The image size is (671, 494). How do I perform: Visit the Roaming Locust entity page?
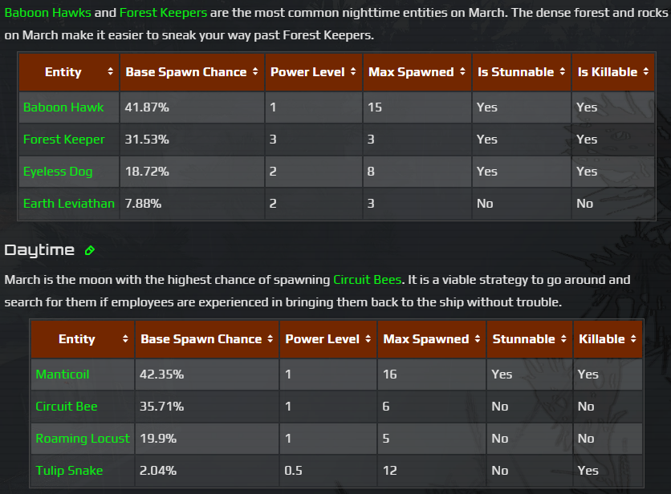(x=83, y=439)
